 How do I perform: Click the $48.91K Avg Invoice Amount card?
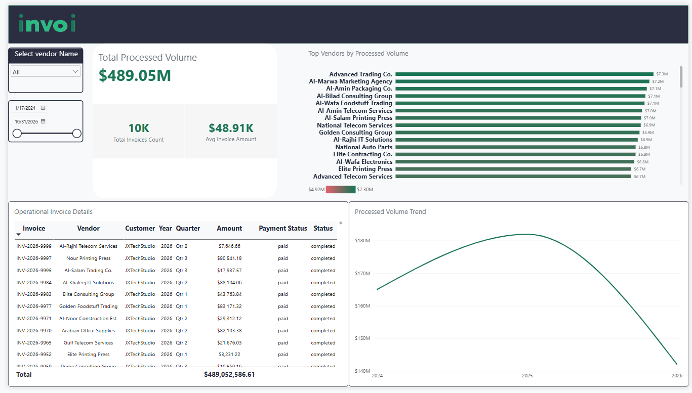[231, 132]
